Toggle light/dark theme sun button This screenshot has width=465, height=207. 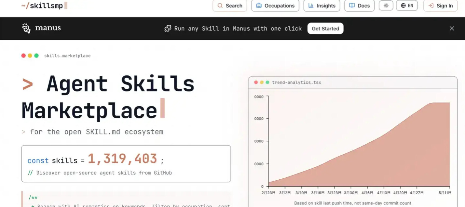click(x=386, y=6)
